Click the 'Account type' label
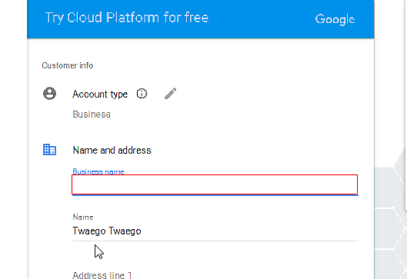Viewport: 407px width, 279px height. [100, 94]
